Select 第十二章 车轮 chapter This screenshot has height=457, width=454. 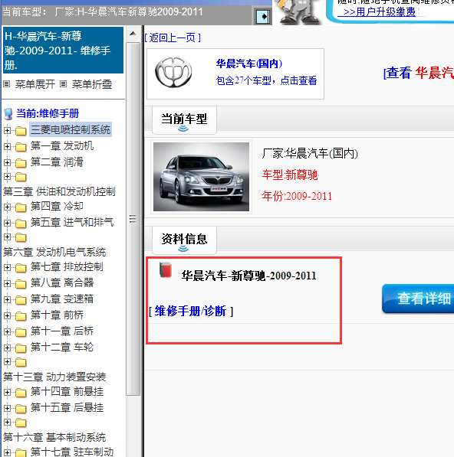[x=62, y=347]
